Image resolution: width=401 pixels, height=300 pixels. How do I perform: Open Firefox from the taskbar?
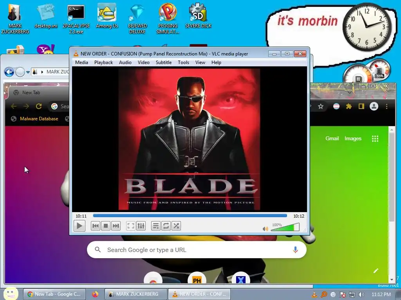(x=95, y=294)
